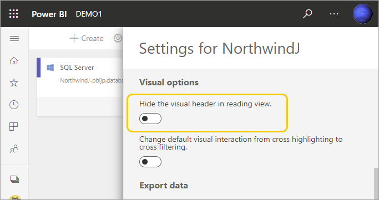Click the Create button with plus sign
This screenshot has height=200, width=379.
pos(87,38)
